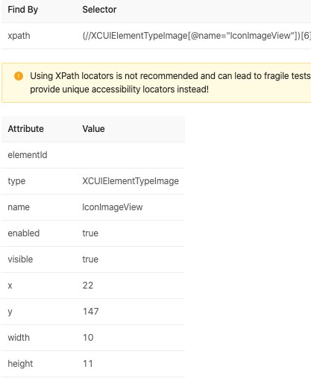The height and width of the screenshot is (381, 311).
Task: Copy the IconImageView name value
Action: coord(113,207)
